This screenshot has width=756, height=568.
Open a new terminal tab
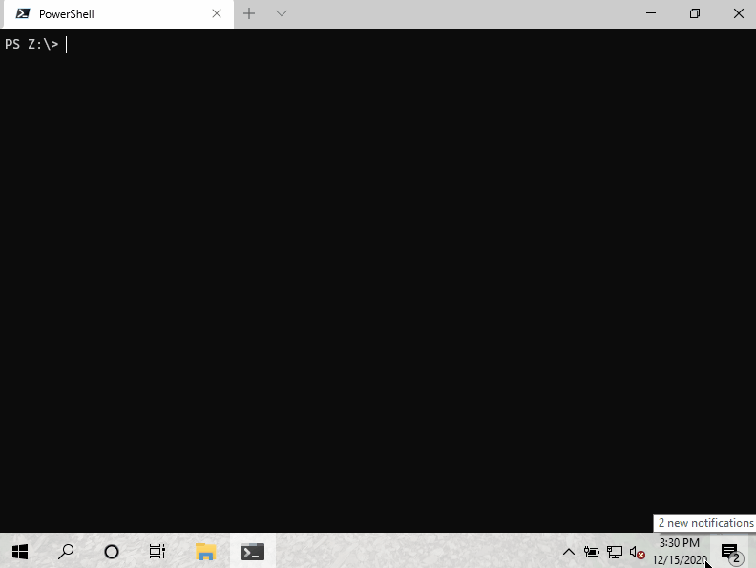click(x=249, y=13)
